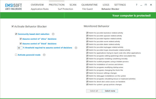Toggle watch for hijacker related activity
156x99 pixels.
click(x=87, y=39)
